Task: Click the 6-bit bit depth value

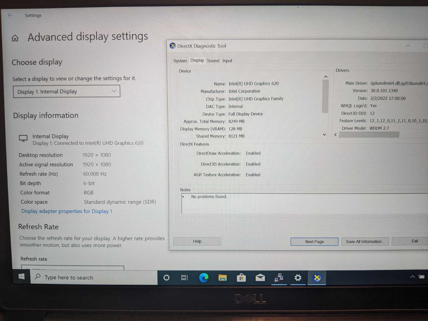Action: point(89,183)
